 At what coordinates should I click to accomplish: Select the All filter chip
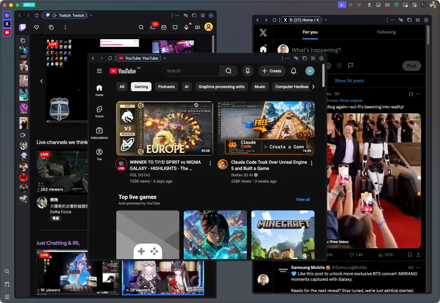[x=122, y=87]
